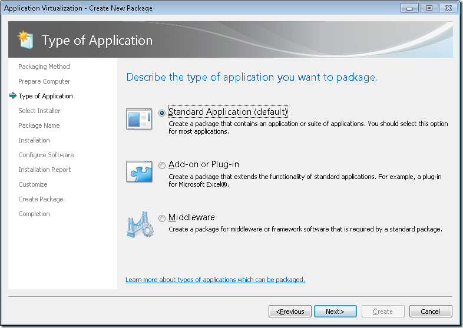463x328 pixels.
Task: Go to Create Package step
Action: tap(41, 199)
